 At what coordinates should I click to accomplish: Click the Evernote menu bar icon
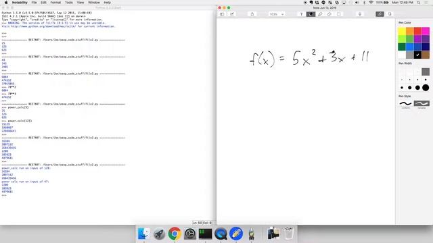point(311,3)
